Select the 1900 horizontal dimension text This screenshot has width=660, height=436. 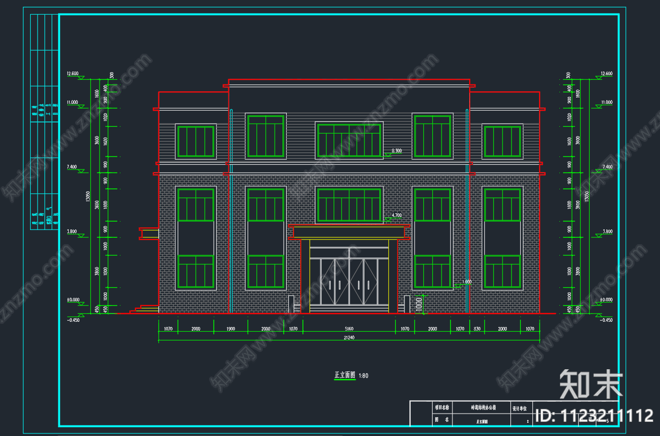(x=230, y=329)
